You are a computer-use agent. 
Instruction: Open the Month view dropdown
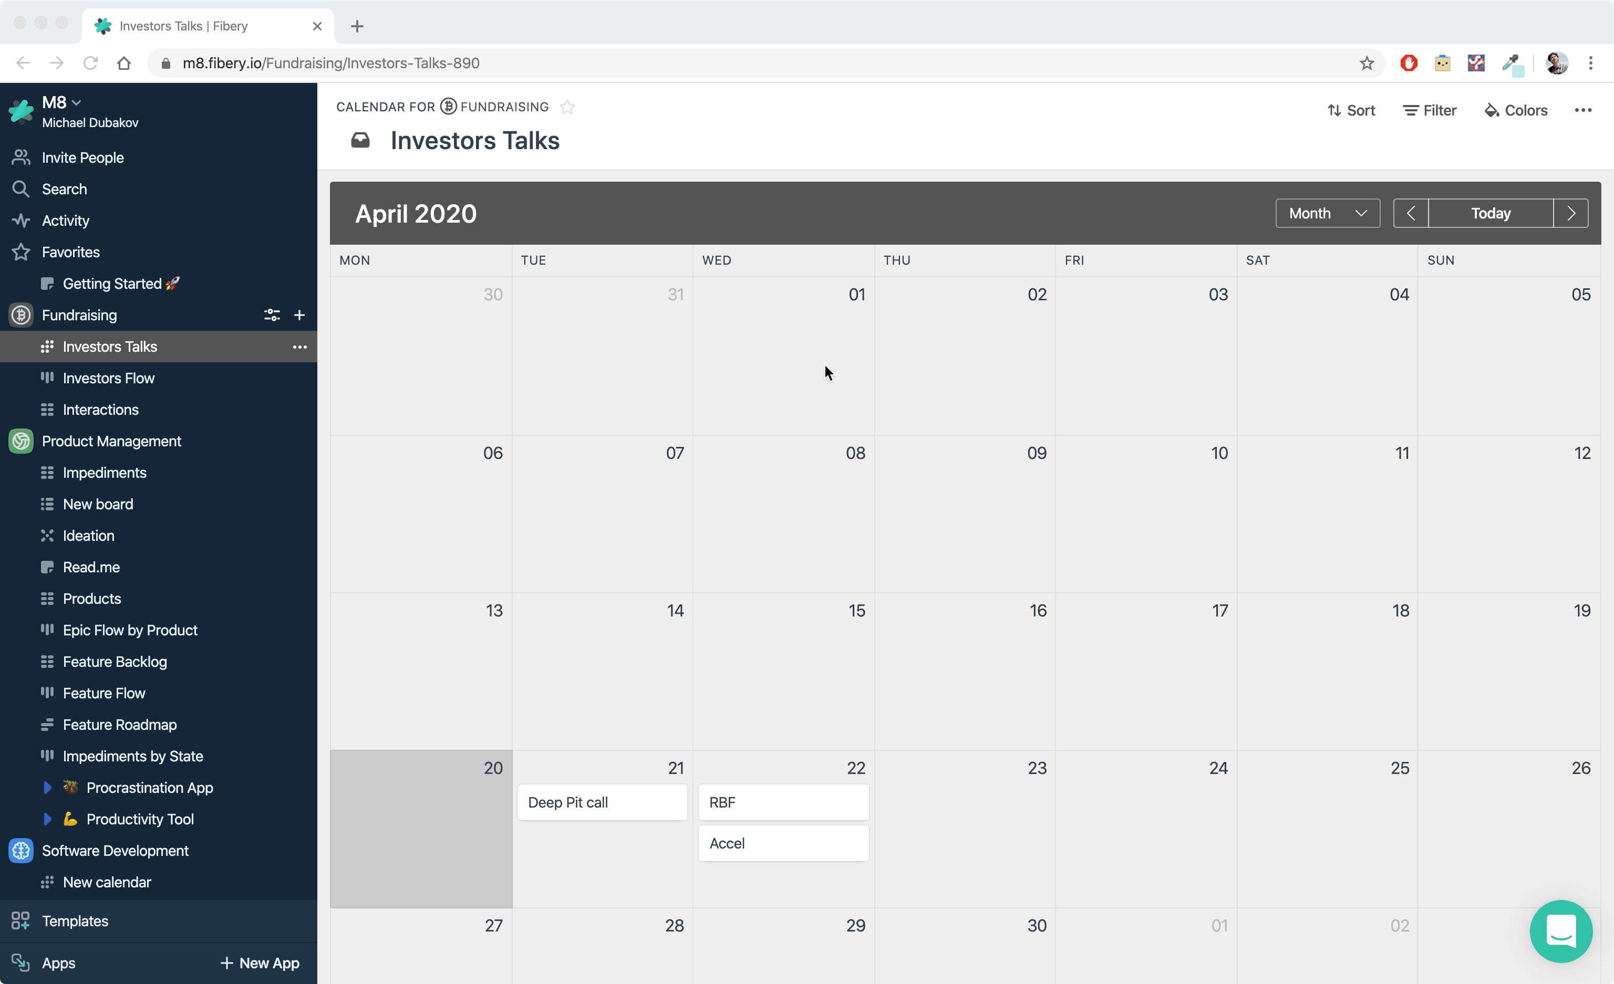pyautogui.click(x=1327, y=213)
